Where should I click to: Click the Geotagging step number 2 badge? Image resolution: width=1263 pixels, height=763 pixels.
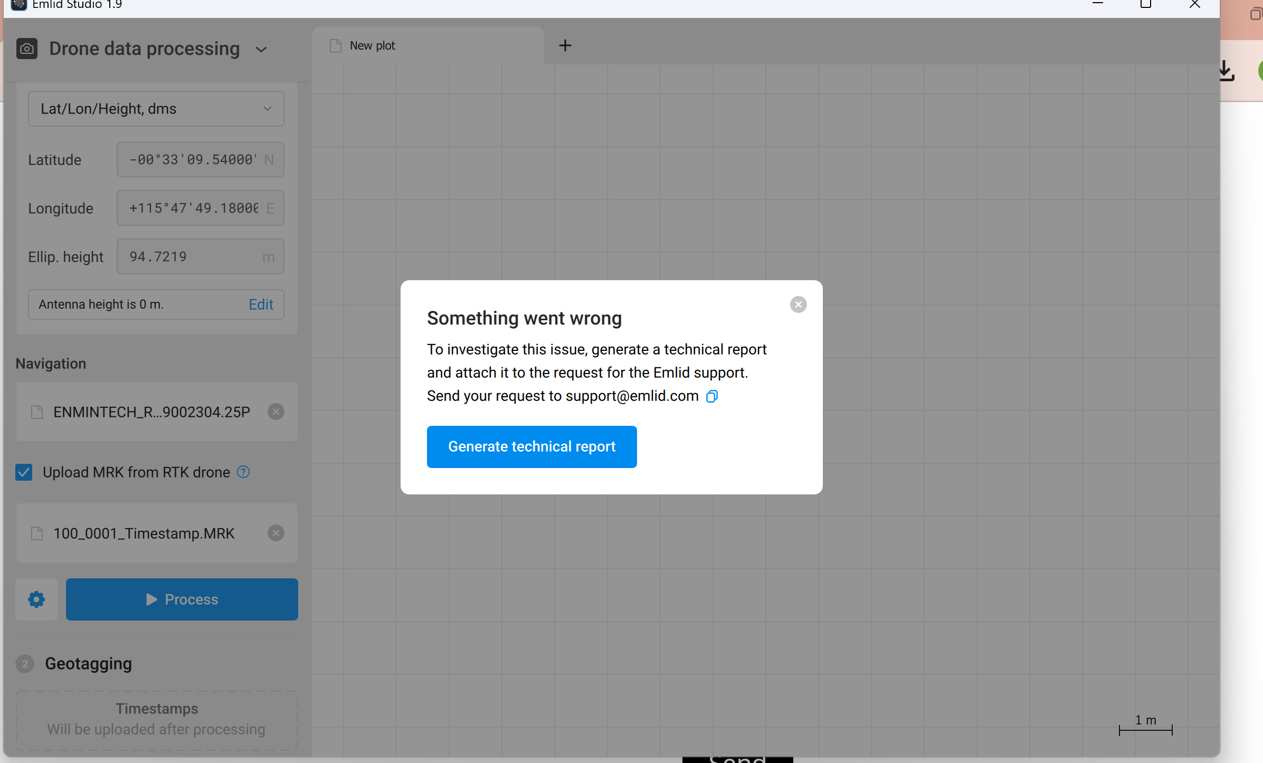25,664
